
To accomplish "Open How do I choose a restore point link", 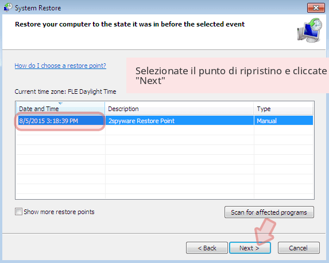I will [60, 66].
